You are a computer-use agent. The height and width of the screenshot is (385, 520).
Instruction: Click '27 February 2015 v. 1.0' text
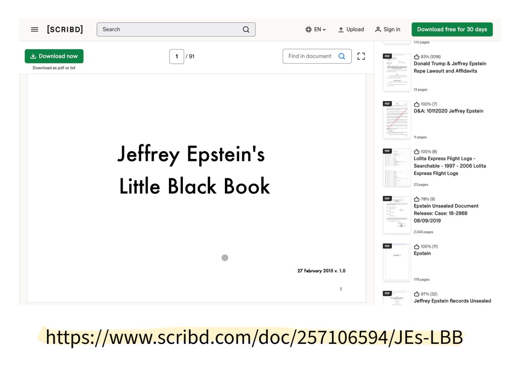tap(321, 271)
